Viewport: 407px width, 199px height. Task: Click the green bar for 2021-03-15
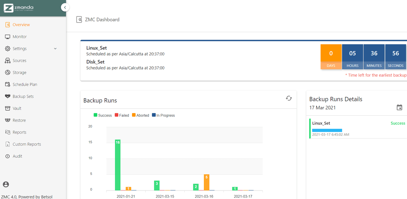point(157,186)
